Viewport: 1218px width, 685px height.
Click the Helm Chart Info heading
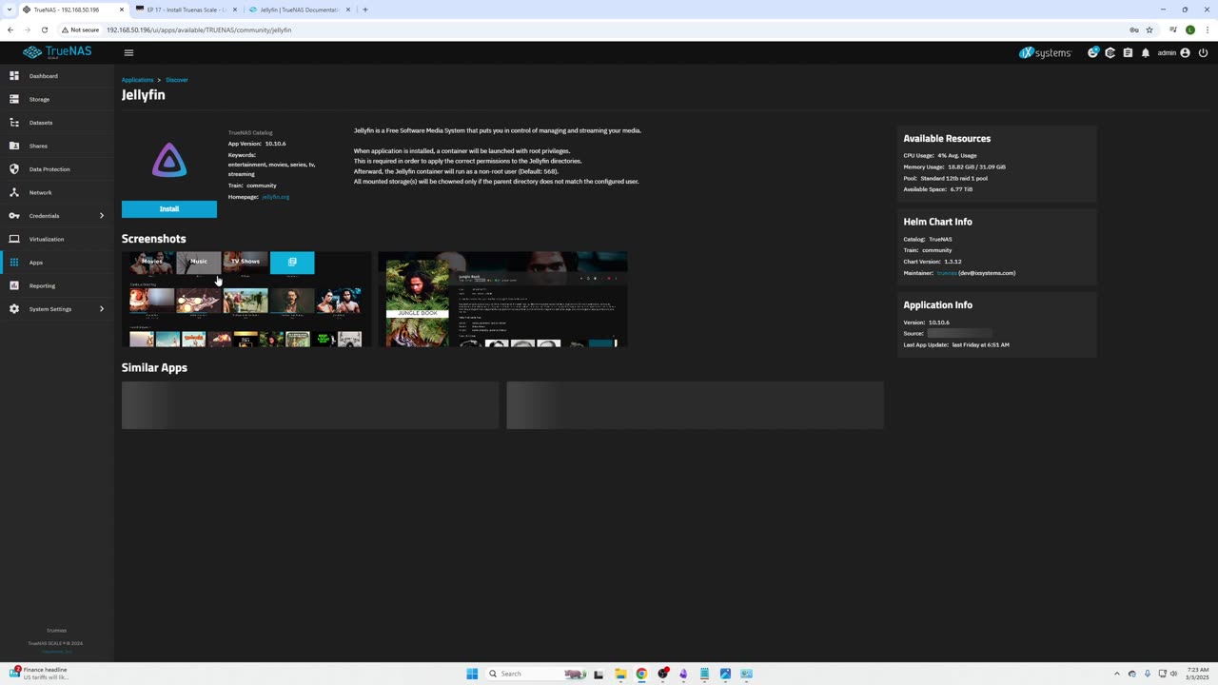pyautogui.click(x=937, y=222)
